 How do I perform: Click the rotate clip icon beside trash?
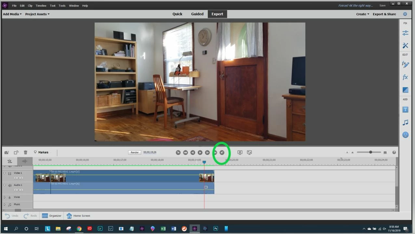click(x=16, y=152)
